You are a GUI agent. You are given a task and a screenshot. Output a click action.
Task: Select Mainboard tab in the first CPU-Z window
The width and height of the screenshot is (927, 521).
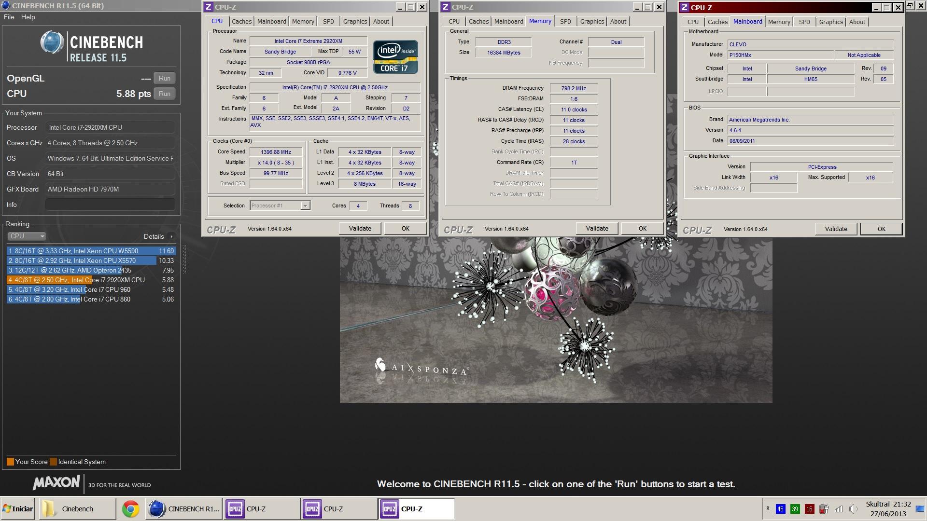pos(271,21)
